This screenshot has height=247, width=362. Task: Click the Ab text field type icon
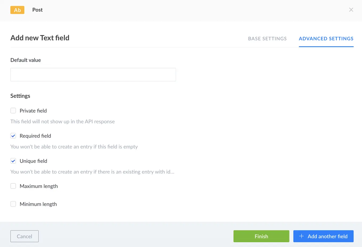[x=17, y=10]
